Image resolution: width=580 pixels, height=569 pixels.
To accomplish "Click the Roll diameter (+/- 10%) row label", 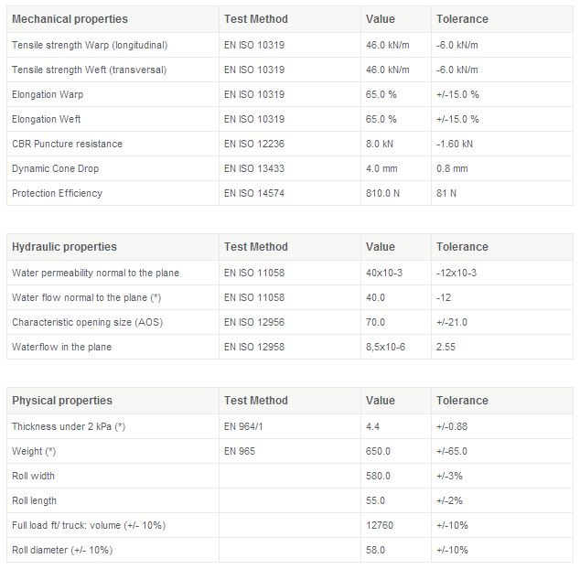I will pyautogui.click(x=62, y=550).
